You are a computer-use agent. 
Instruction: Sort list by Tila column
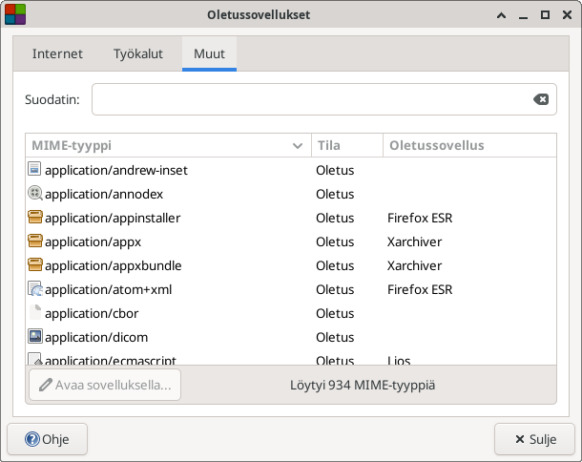pyautogui.click(x=346, y=146)
